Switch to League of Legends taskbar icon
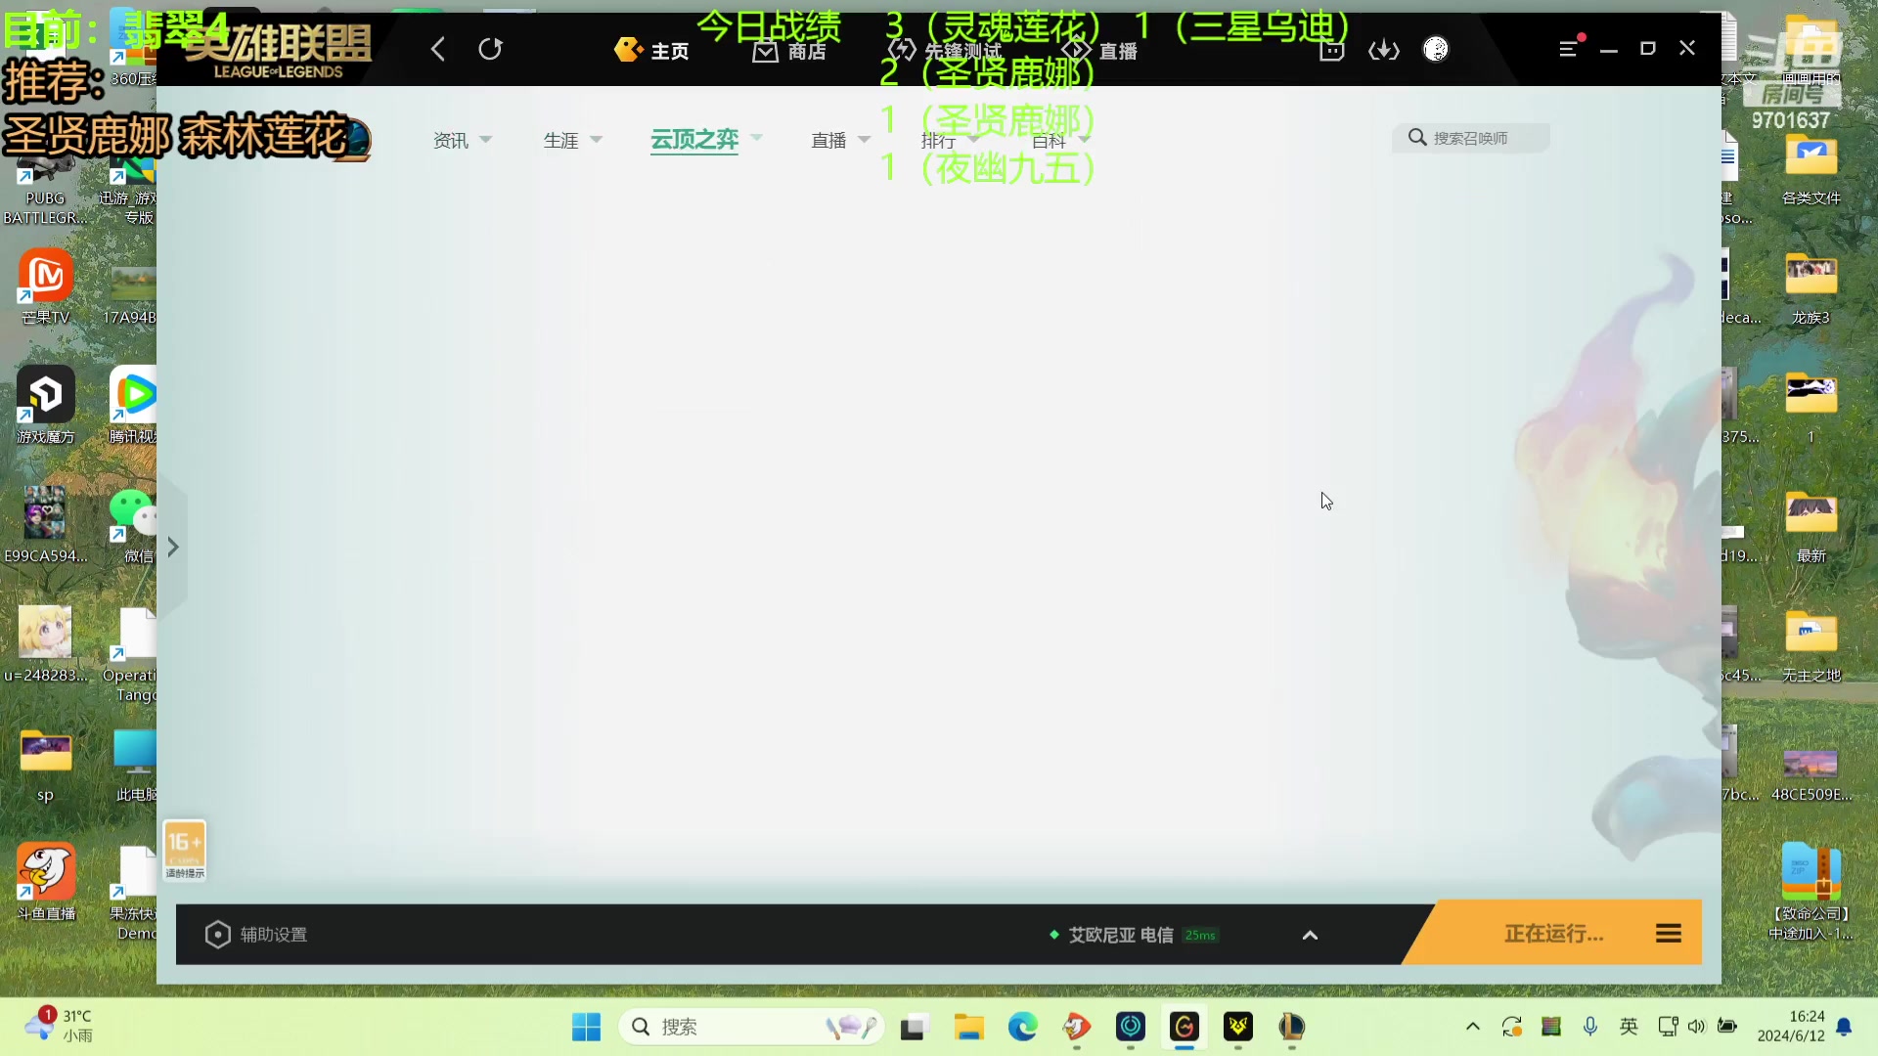Viewport: 1878px width, 1056px height. [1291, 1027]
